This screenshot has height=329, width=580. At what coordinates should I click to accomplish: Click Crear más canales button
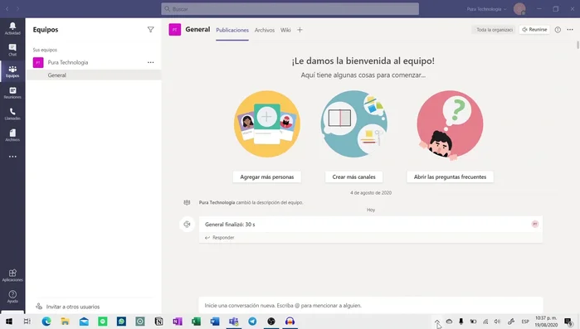[353, 177]
